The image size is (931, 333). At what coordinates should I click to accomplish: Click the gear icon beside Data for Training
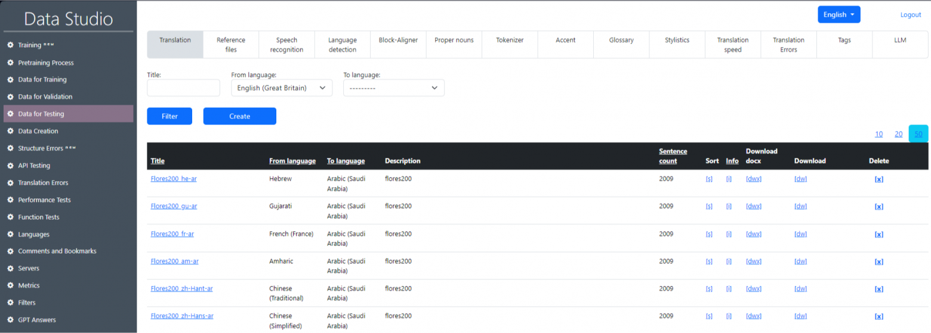10,80
